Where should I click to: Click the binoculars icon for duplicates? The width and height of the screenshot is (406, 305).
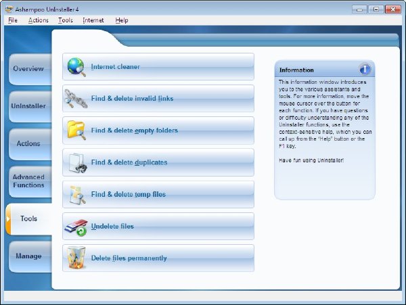[77, 163]
